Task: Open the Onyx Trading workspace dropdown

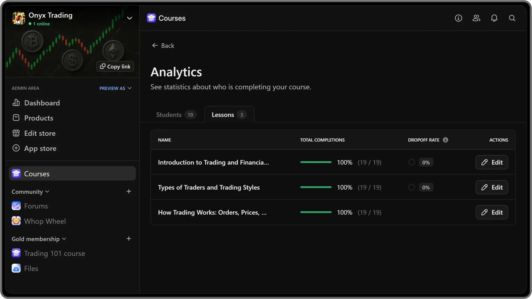Action: click(130, 18)
